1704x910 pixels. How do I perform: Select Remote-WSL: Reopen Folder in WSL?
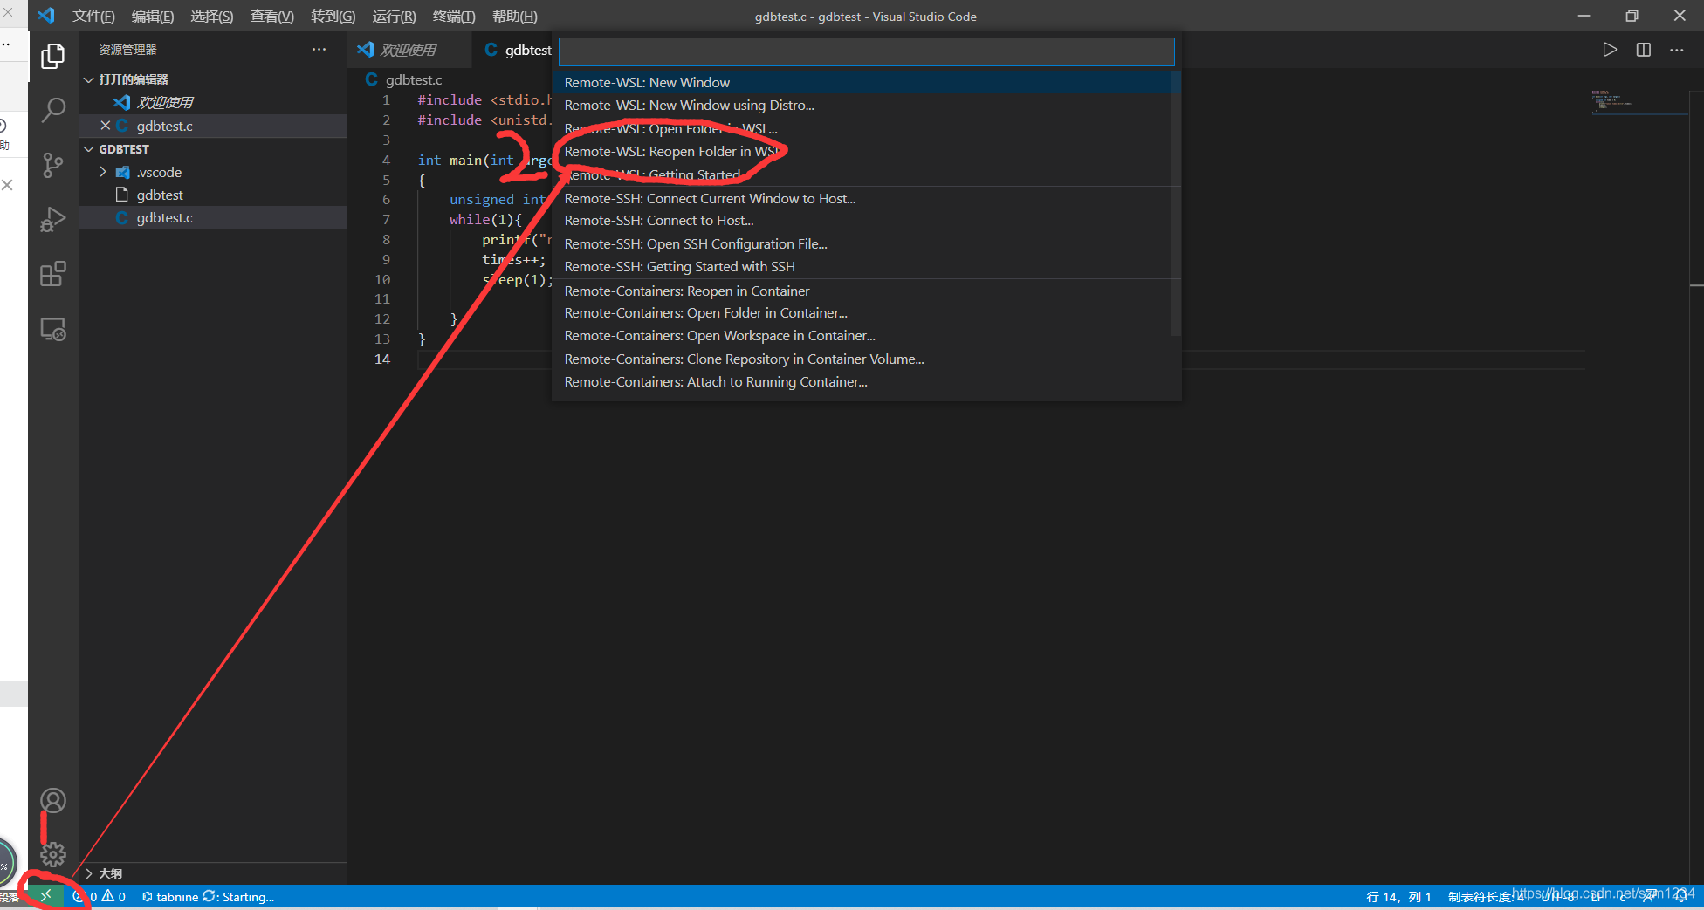tap(866, 151)
